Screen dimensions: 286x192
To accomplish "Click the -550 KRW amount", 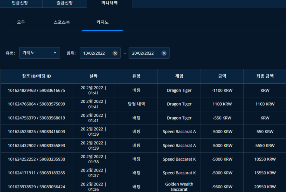I will [222, 118].
